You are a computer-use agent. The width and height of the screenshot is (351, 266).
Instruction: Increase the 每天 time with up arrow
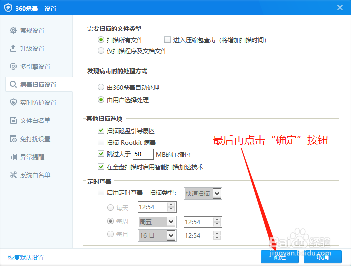point(171,205)
